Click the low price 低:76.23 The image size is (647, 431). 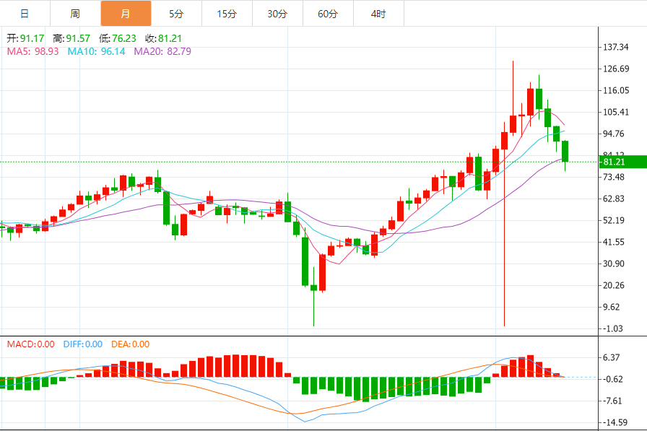[118, 38]
